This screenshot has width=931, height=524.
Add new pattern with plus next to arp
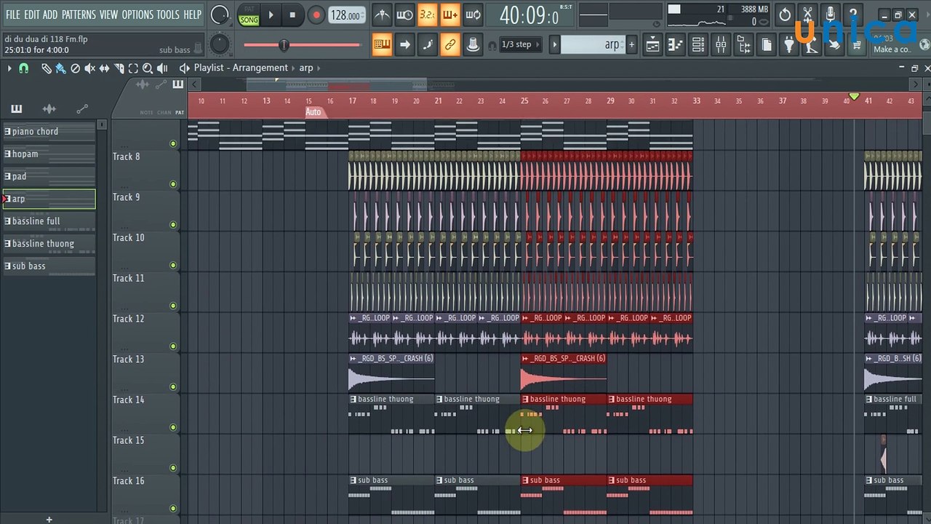point(631,45)
